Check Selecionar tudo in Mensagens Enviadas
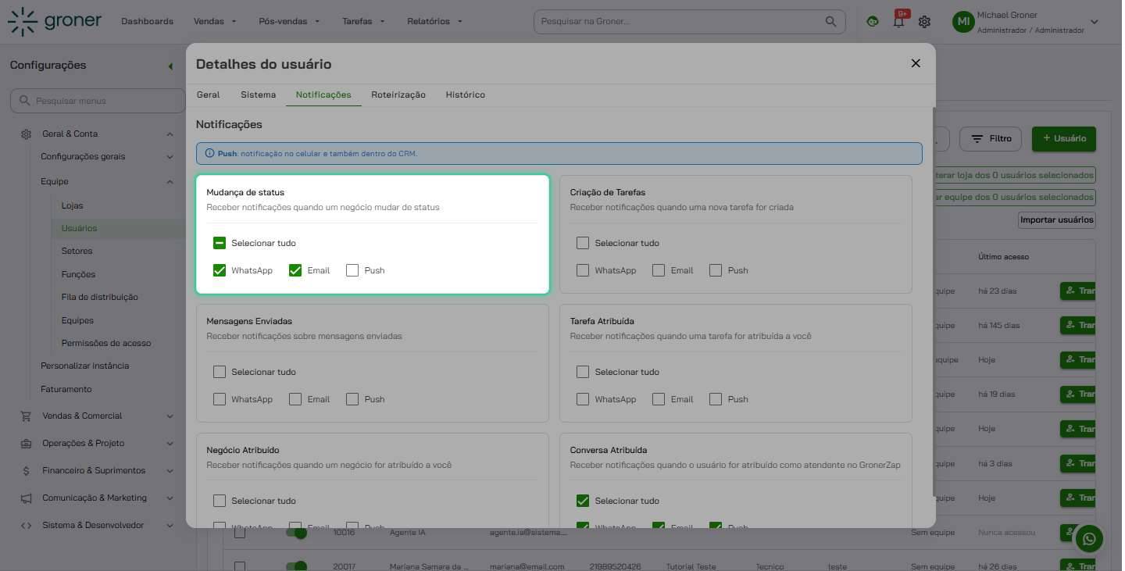 pyautogui.click(x=220, y=372)
